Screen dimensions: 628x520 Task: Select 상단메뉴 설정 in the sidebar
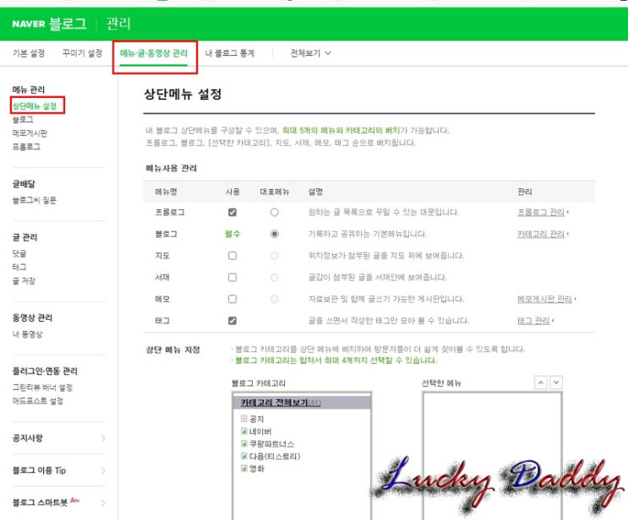pyautogui.click(x=35, y=106)
